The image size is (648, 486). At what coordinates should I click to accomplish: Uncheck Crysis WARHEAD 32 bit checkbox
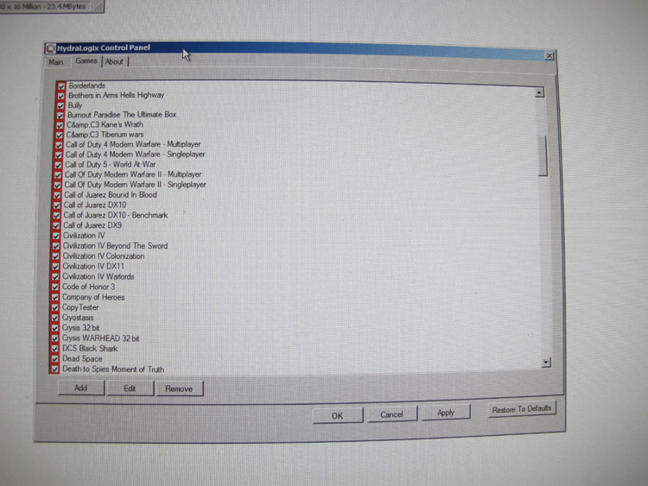(56, 338)
